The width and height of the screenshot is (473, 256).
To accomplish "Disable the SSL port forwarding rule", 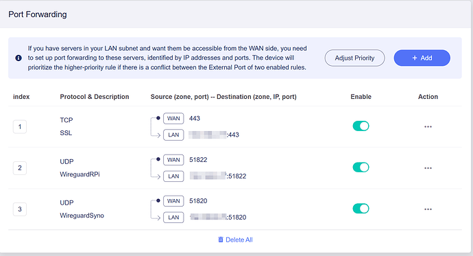I will click(361, 126).
